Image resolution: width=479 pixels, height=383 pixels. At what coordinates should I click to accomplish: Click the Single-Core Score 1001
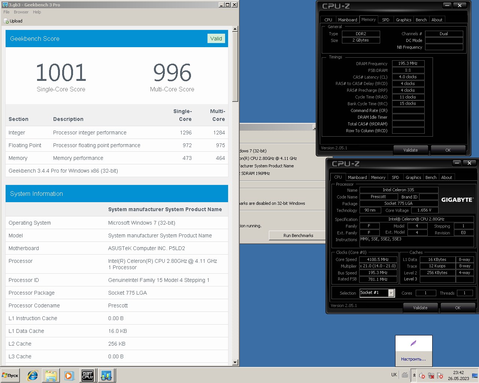click(61, 73)
